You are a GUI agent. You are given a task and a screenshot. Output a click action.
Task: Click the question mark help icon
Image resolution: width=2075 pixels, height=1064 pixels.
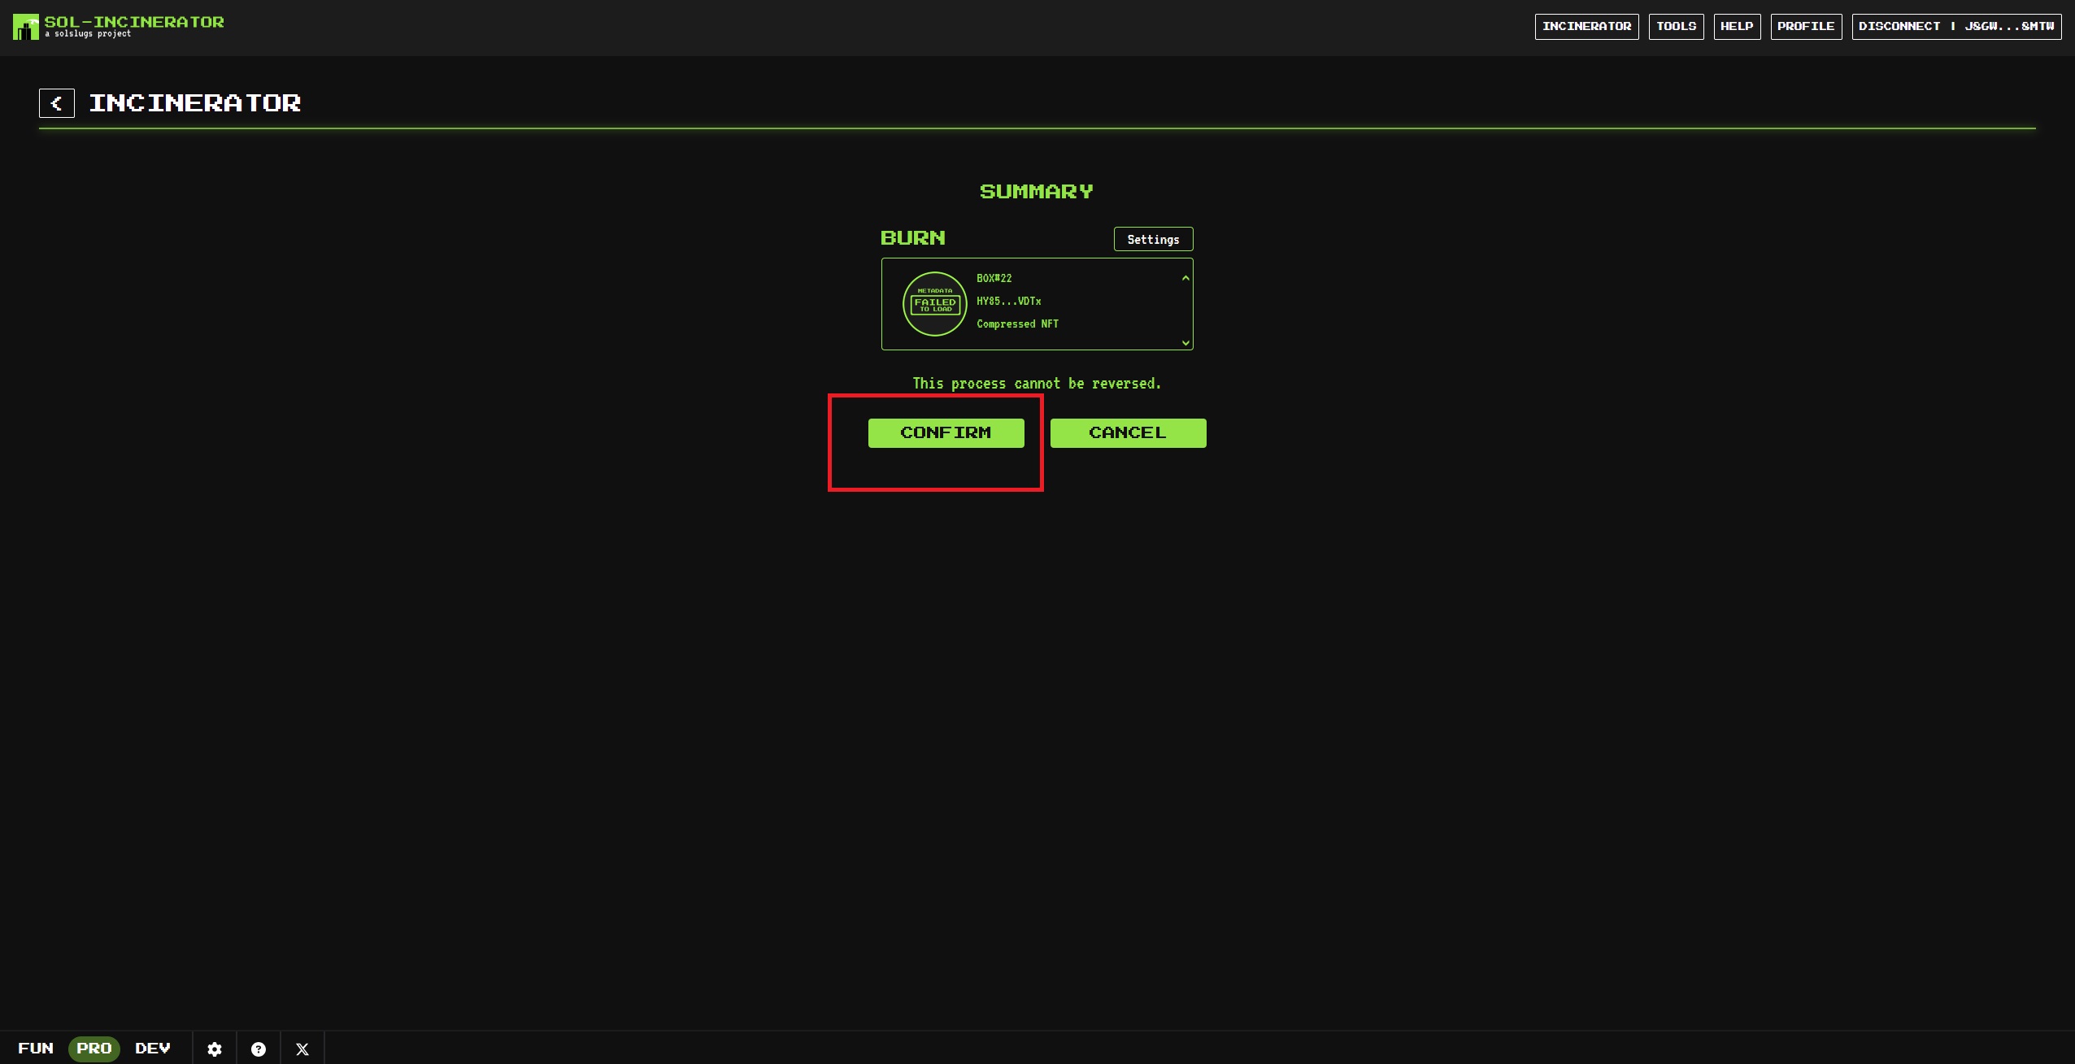click(x=259, y=1049)
